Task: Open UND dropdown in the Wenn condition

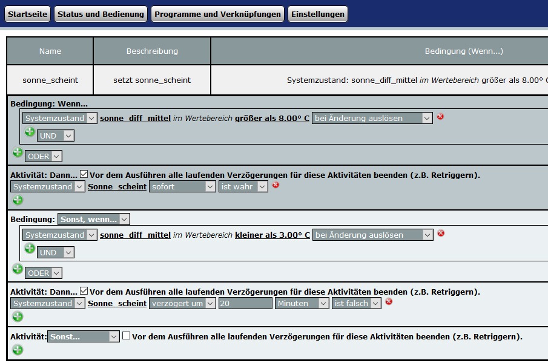Action: (x=56, y=136)
